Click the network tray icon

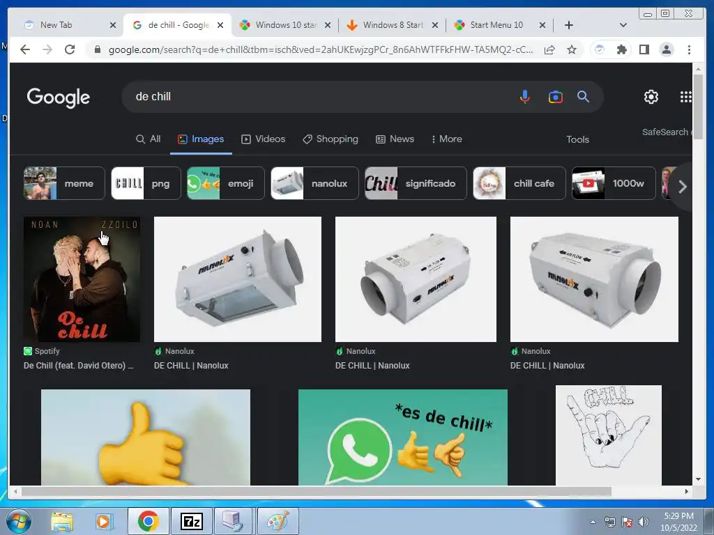[x=609, y=522]
